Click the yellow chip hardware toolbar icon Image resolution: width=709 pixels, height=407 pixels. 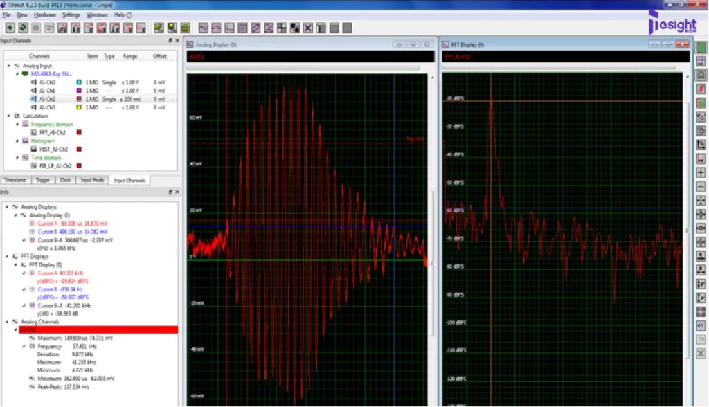click(185, 28)
